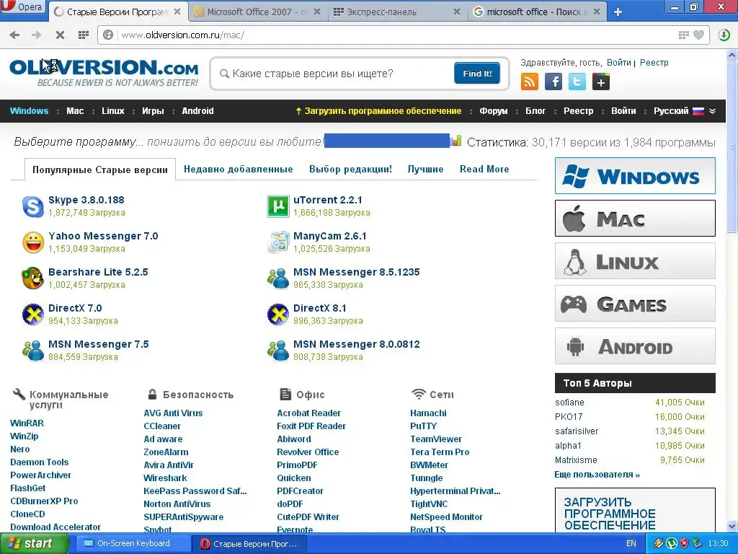738x554 pixels.
Task: Click the Linux platform banner button
Action: (x=635, y=261)
